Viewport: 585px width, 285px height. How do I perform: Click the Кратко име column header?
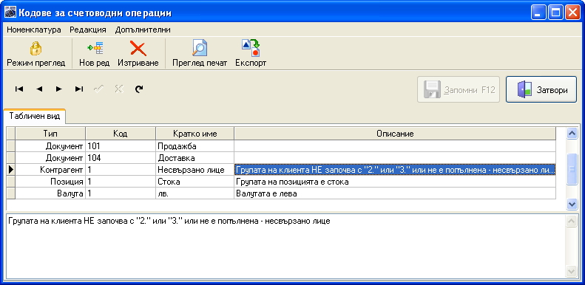[195, 134]
